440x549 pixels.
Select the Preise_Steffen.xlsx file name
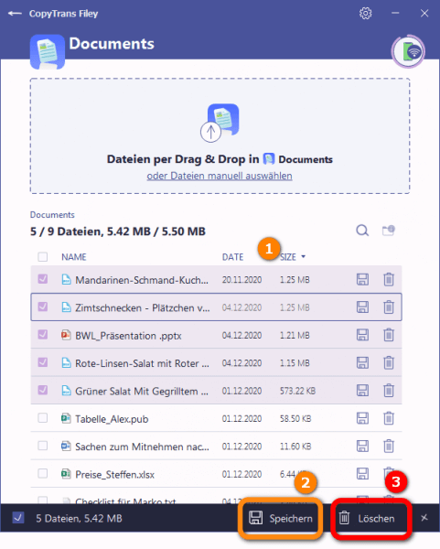[115, 474]
